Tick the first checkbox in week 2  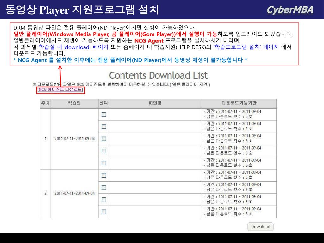tap(104, 175)
